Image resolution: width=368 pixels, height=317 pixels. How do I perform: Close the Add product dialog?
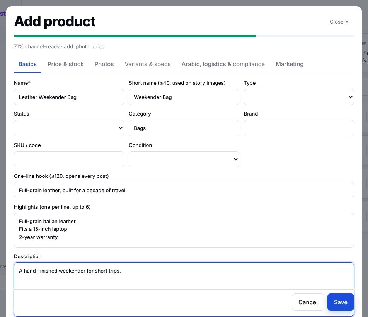(x=339, y=22)
